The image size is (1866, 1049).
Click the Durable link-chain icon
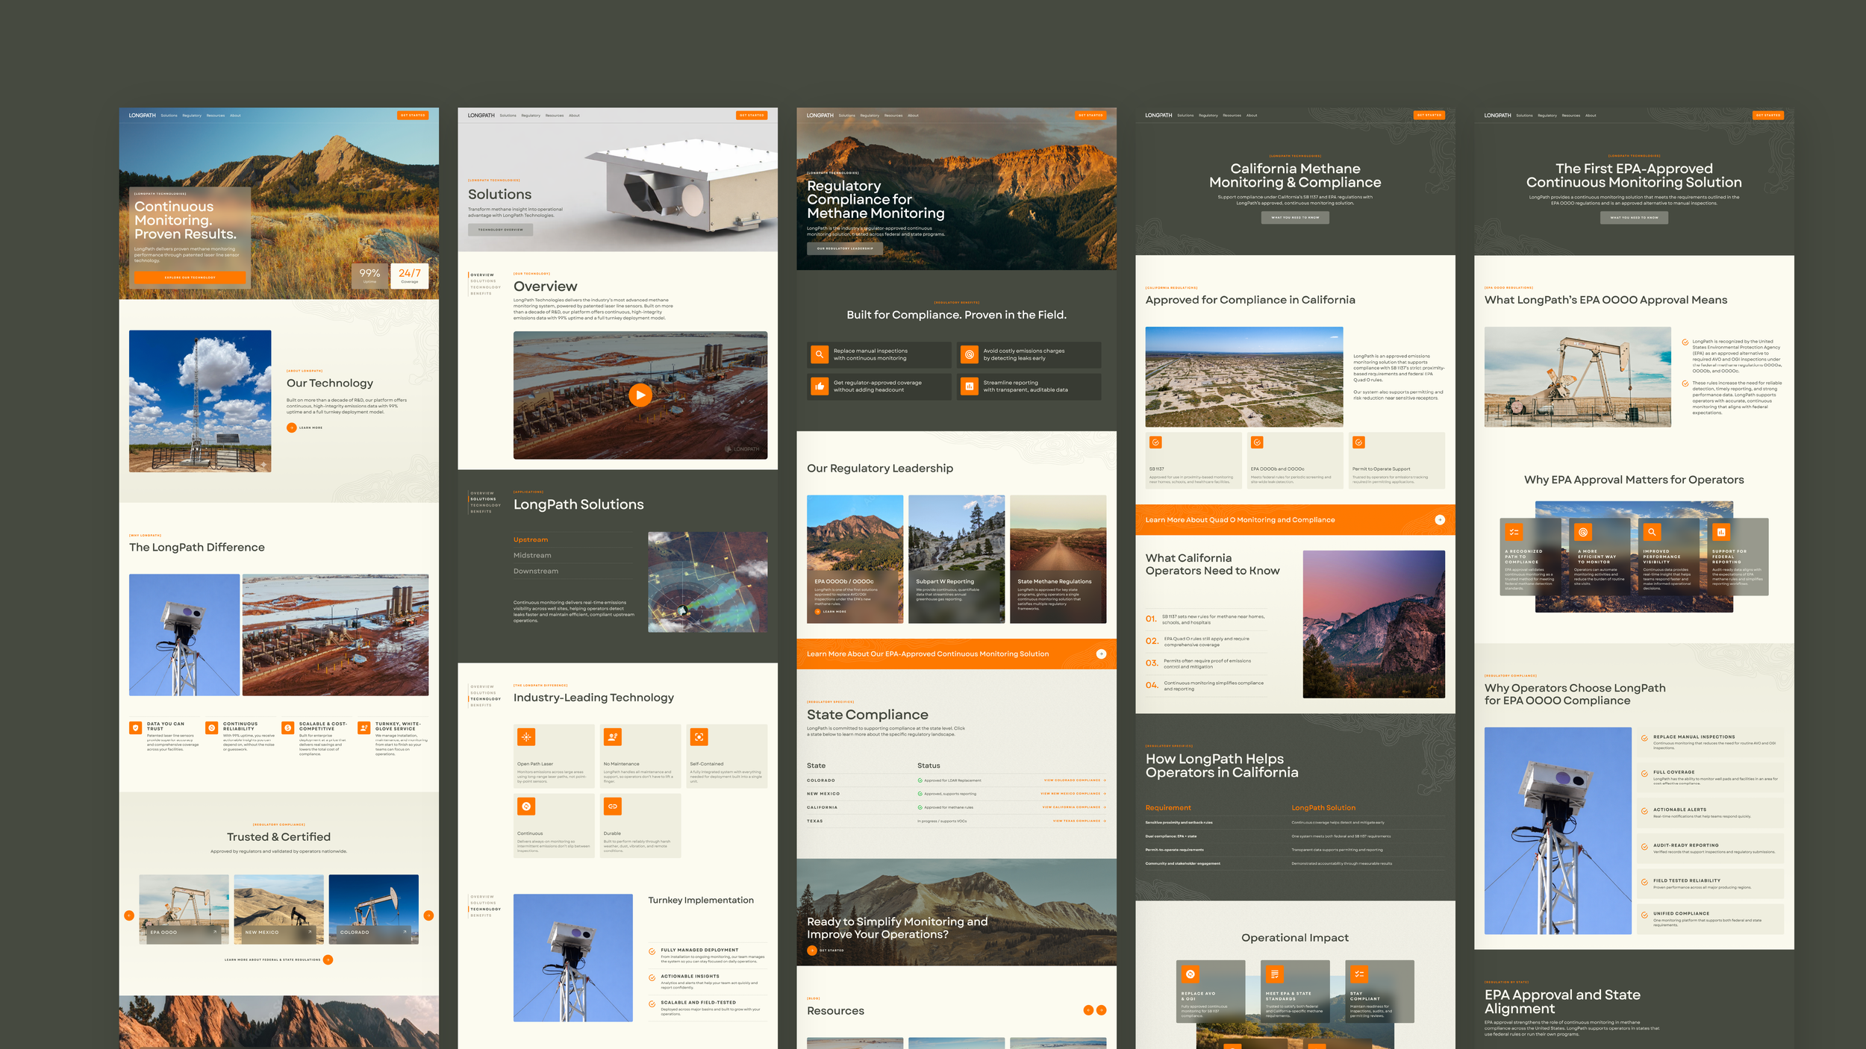(612, 807)
